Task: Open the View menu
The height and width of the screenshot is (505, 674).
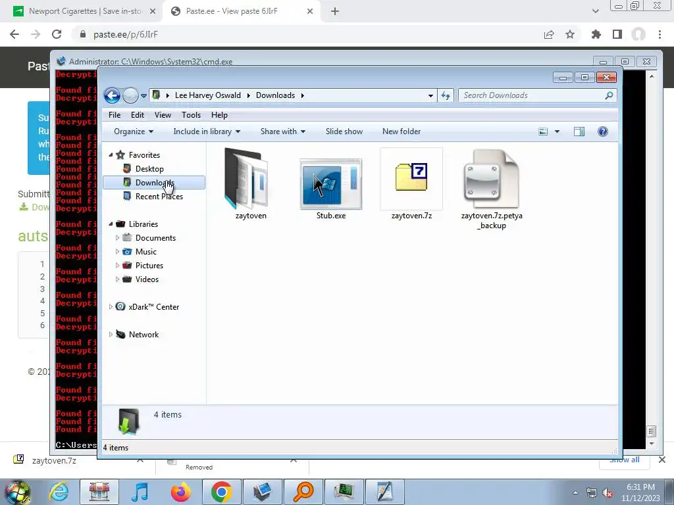Action: pos(163,115)
